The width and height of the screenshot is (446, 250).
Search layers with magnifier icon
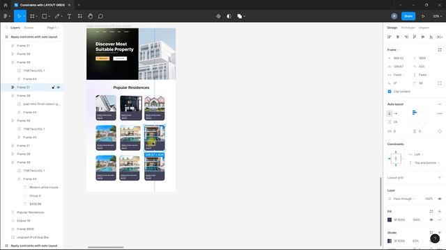[6, 28]
